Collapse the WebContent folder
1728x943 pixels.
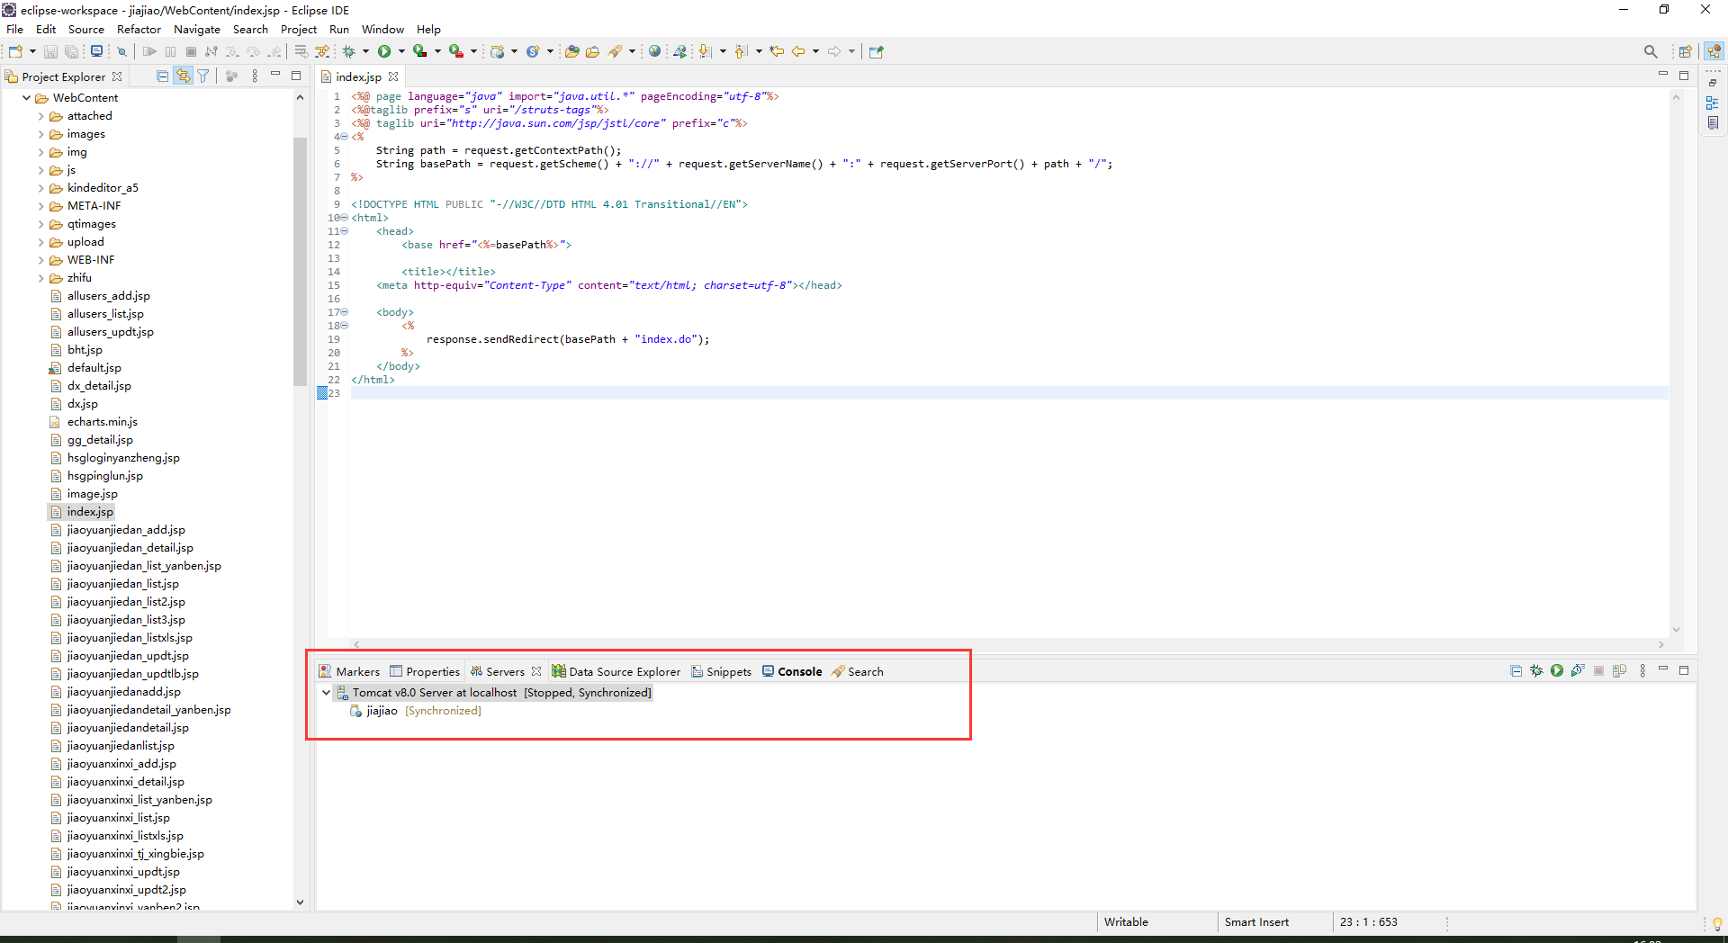(x=27, y=98)
